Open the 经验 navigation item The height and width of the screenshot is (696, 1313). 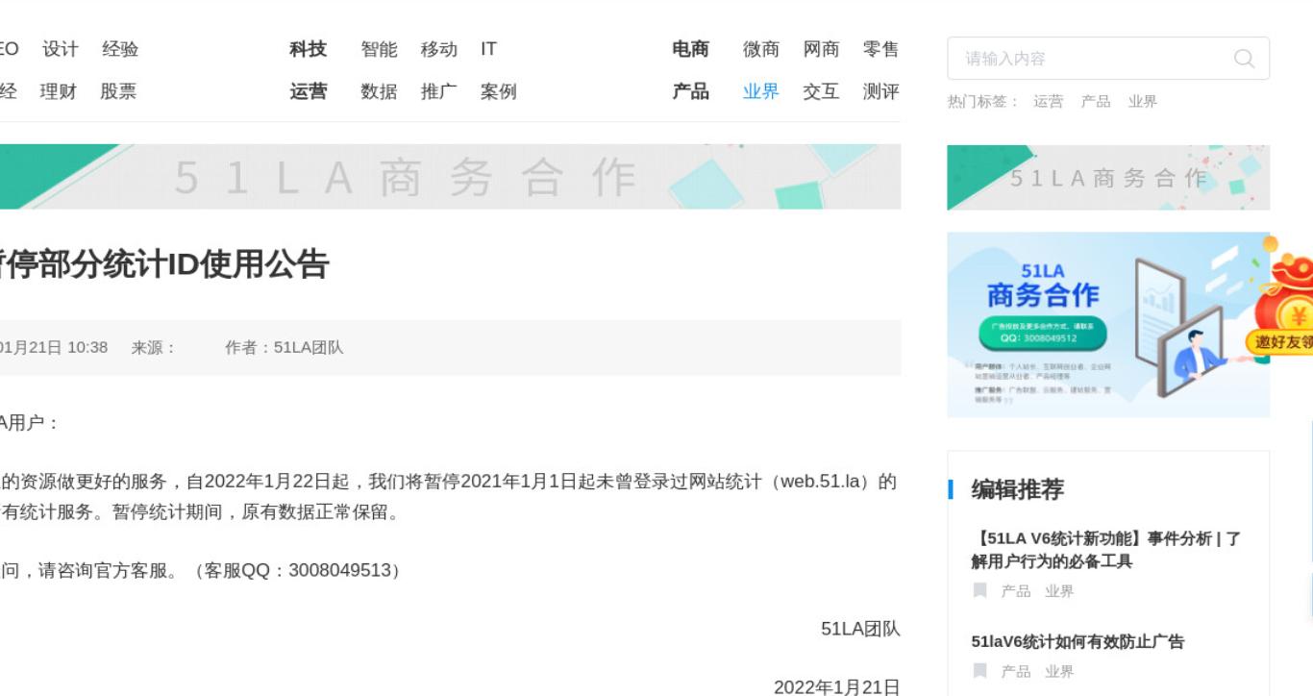click(x=120, y=49)
